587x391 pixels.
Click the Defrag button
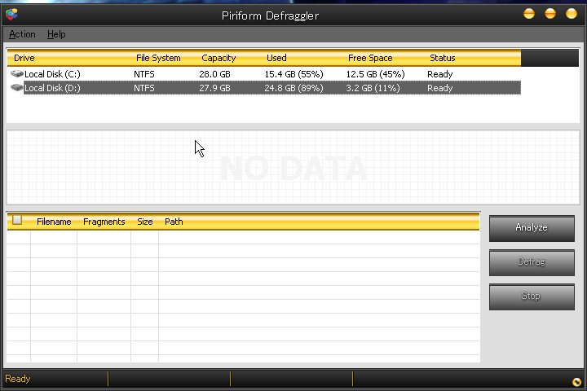point(532,262)
